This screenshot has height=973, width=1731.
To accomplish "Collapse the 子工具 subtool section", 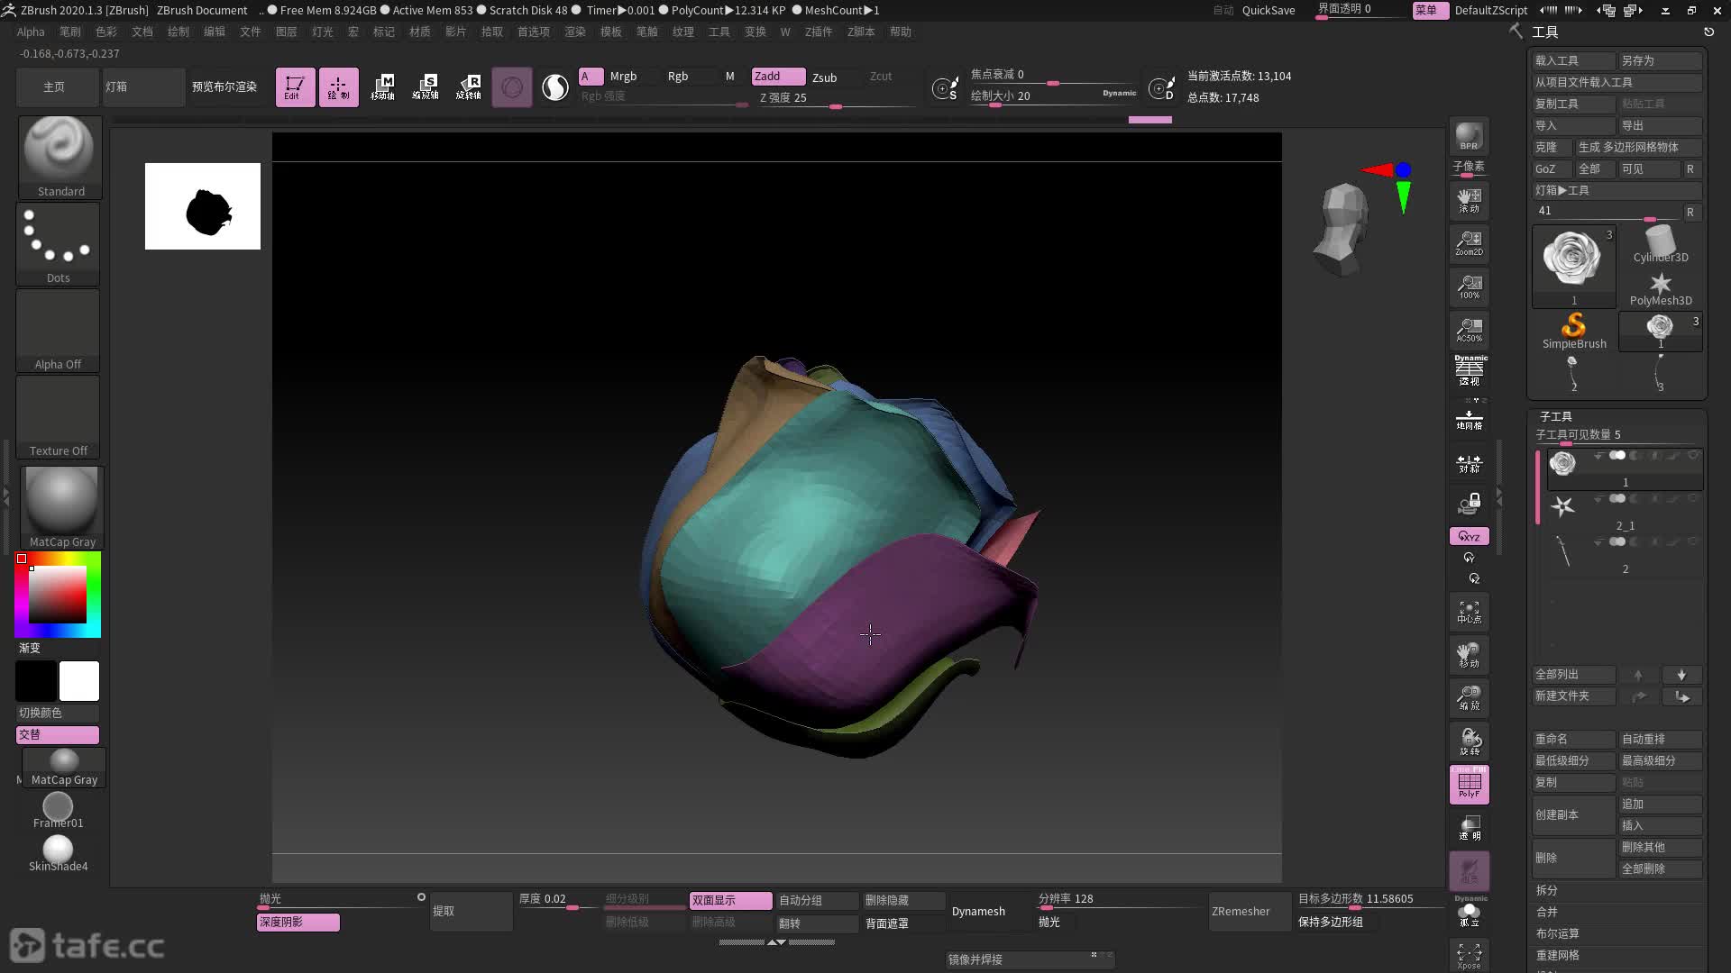I will coord(1555,416).
